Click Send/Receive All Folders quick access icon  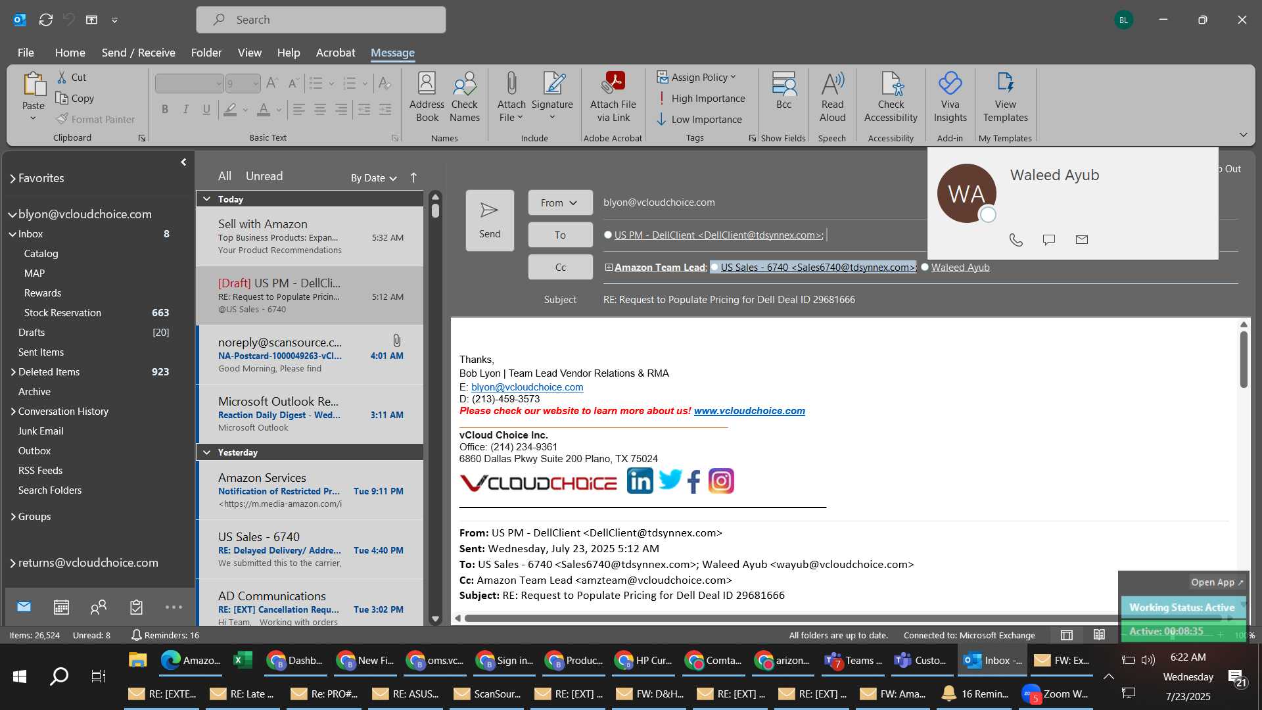(46, 20)
